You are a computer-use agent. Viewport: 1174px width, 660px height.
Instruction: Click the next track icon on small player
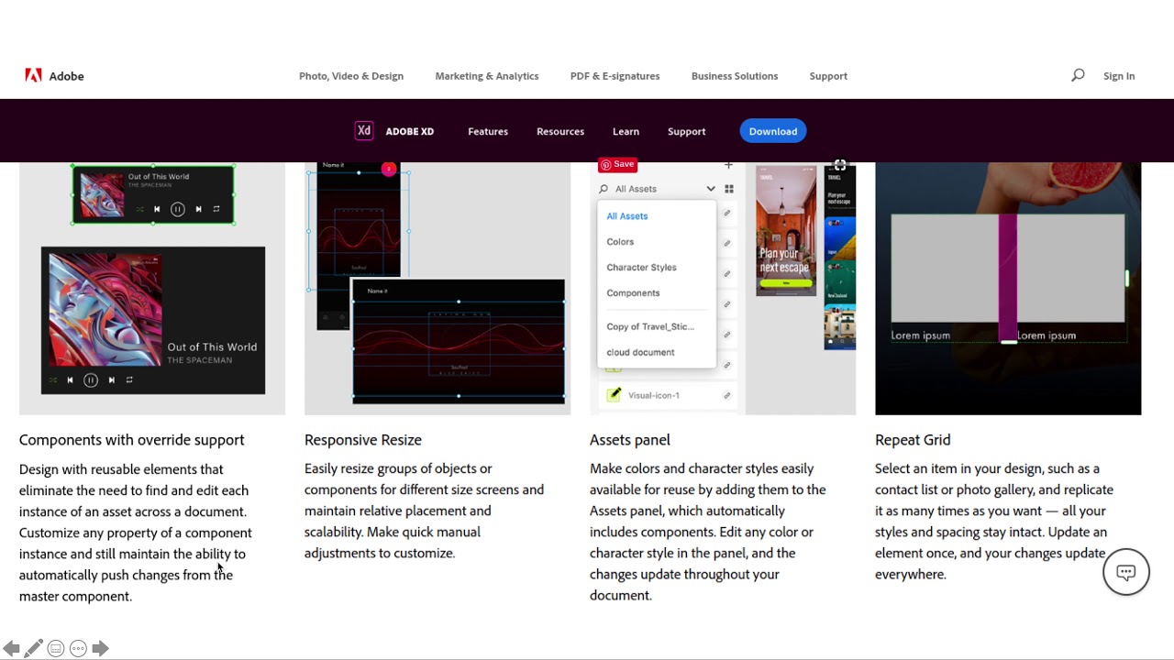click(198, 209)
